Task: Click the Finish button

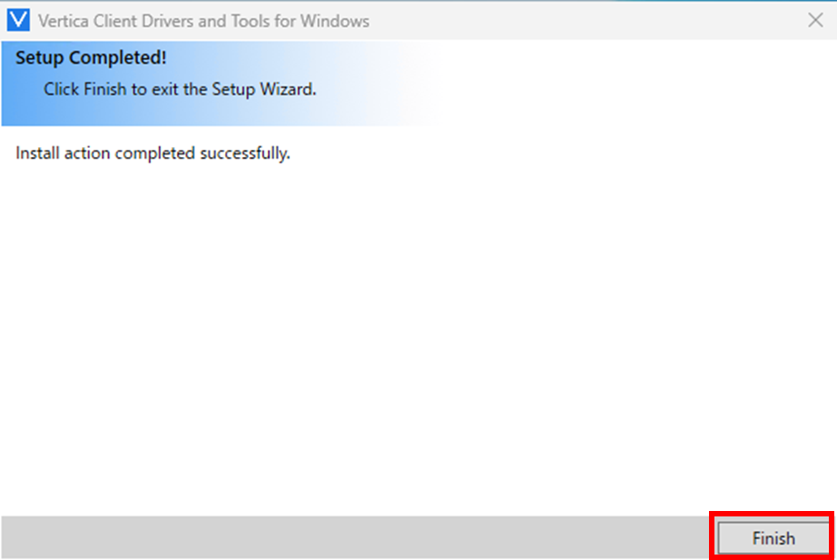Action: [773, 538]
